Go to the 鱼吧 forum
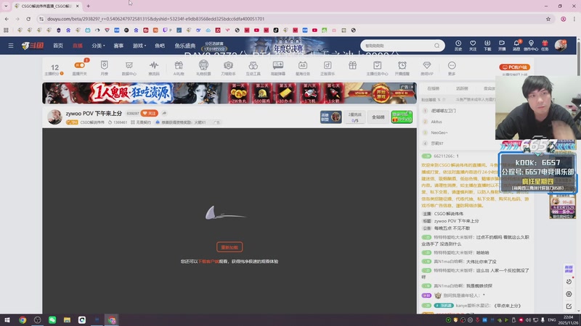This screenshot has width=581, height=326. [160, 46]
